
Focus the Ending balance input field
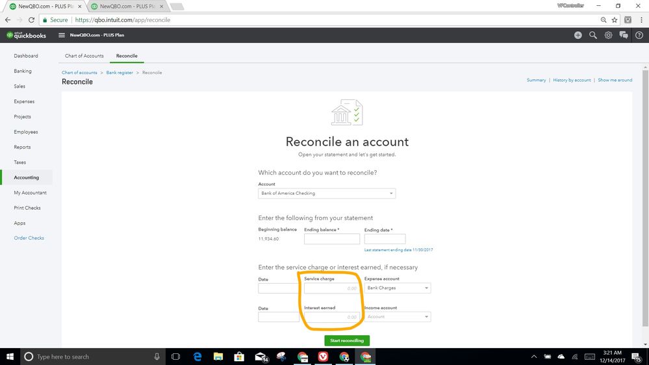pos(332,239)
